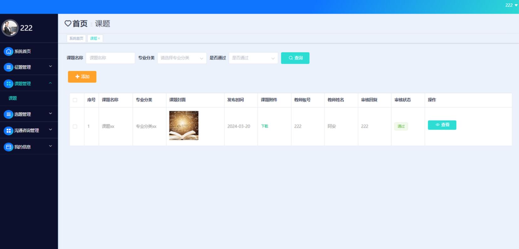This screenshot has width=519, height=249.
Task: Click the 课题名称 column header
Action: coord(110,100)
